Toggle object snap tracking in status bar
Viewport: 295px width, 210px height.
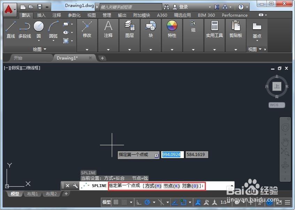175,202
